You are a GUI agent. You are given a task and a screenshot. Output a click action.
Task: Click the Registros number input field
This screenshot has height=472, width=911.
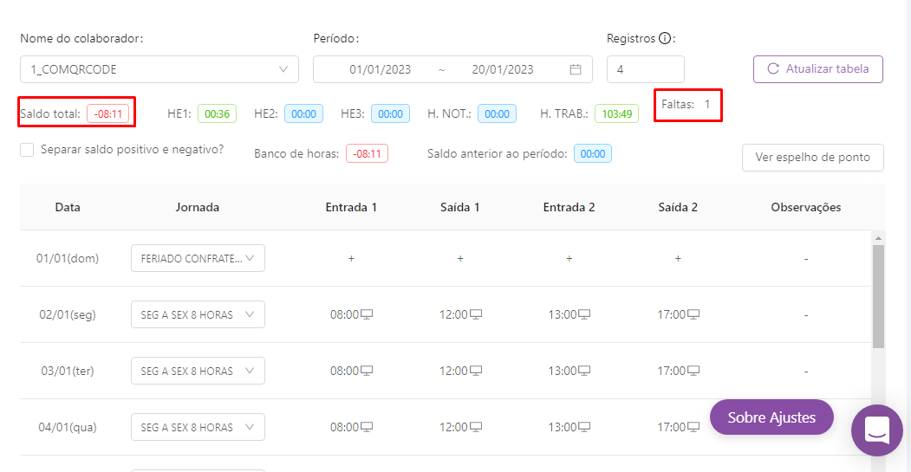[x=645, y=69]
